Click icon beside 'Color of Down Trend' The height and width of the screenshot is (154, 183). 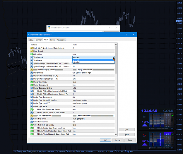pos(32,122)
